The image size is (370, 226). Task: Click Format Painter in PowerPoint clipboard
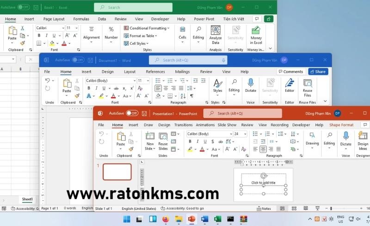[x=131, y=149]
